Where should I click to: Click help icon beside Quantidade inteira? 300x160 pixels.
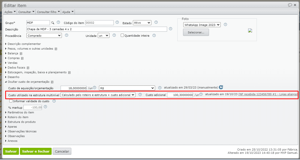pos(154,35)
